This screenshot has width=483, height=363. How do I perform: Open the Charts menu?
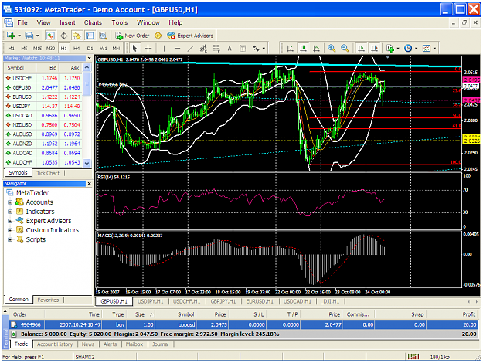pyautogui.click(x=93, y=22)
